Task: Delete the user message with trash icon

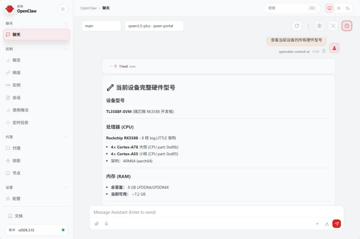Action: [324, 51]
